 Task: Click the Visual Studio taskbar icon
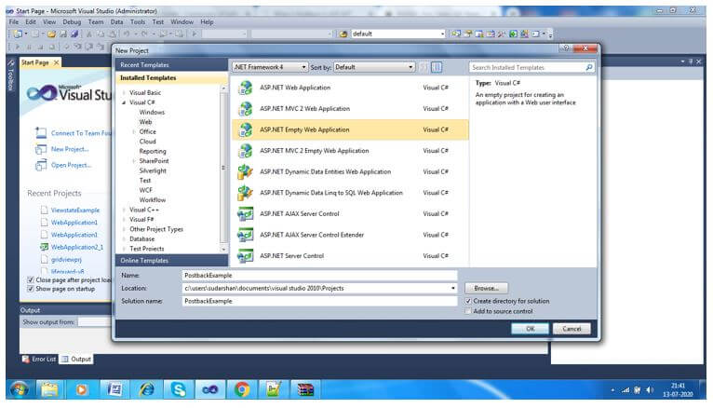pos(210,389)
